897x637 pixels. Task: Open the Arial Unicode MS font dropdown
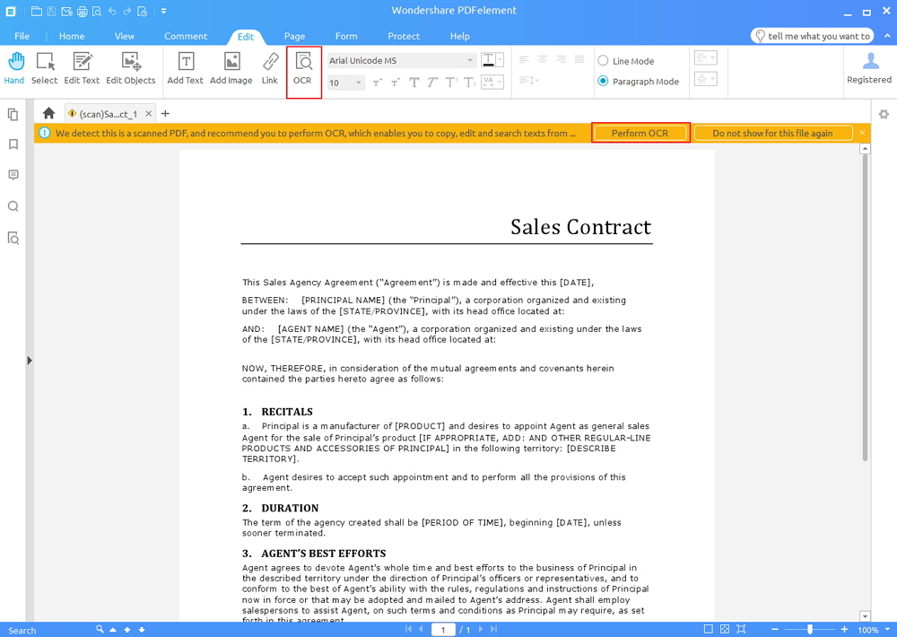[402, 60]
